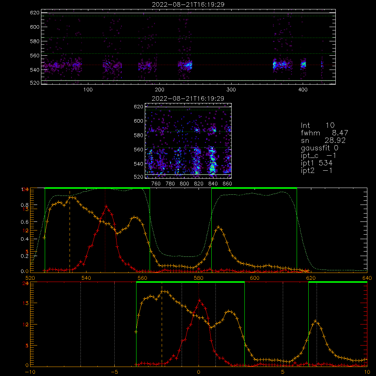This screenshot has height=376, width=376.
Task: Click x-axis label 820 of middle image
Action: click(x=199, y=184)
